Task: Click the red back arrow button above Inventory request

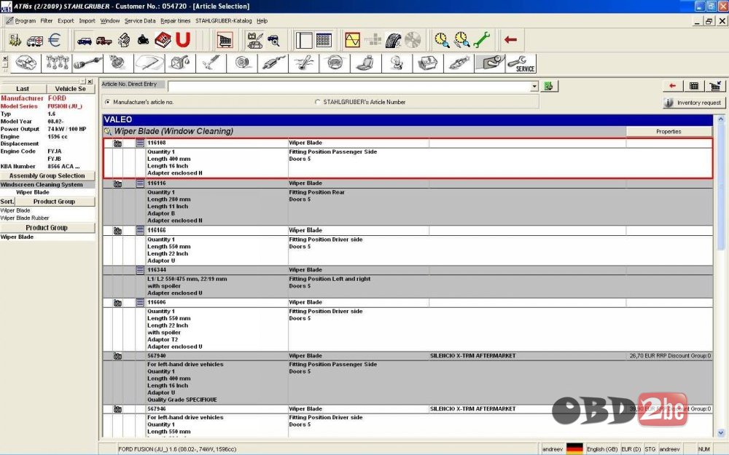Action: point(672,86)
